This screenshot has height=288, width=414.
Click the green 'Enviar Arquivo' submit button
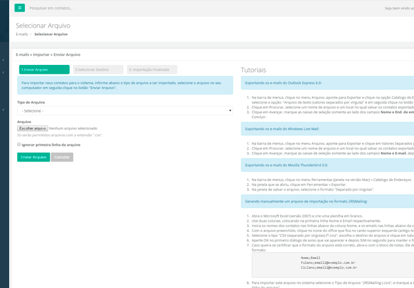tap(34, 157)
